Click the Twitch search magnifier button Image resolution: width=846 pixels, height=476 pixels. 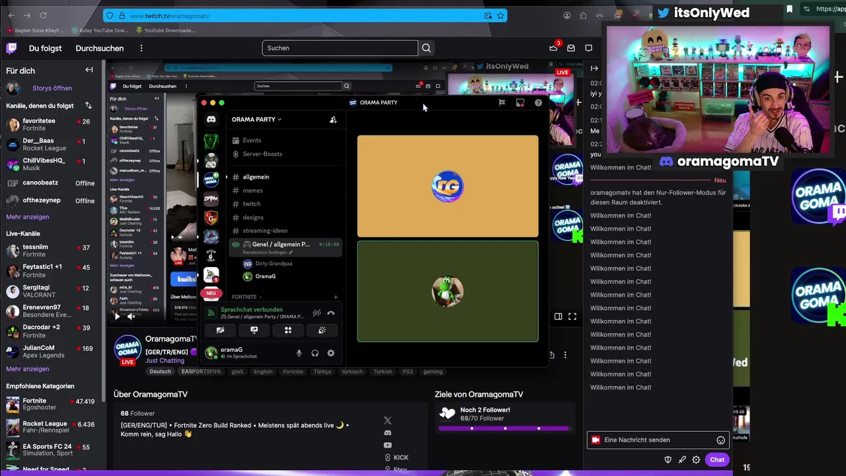[426, 48]
